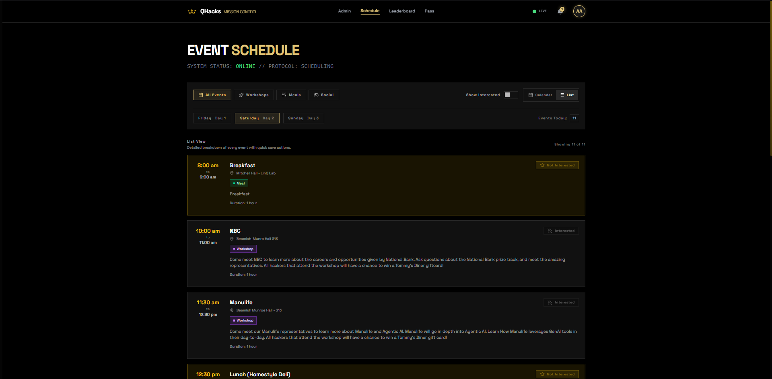Filter events by Workshops
772x379 pixels.
[x=253, y=95]
